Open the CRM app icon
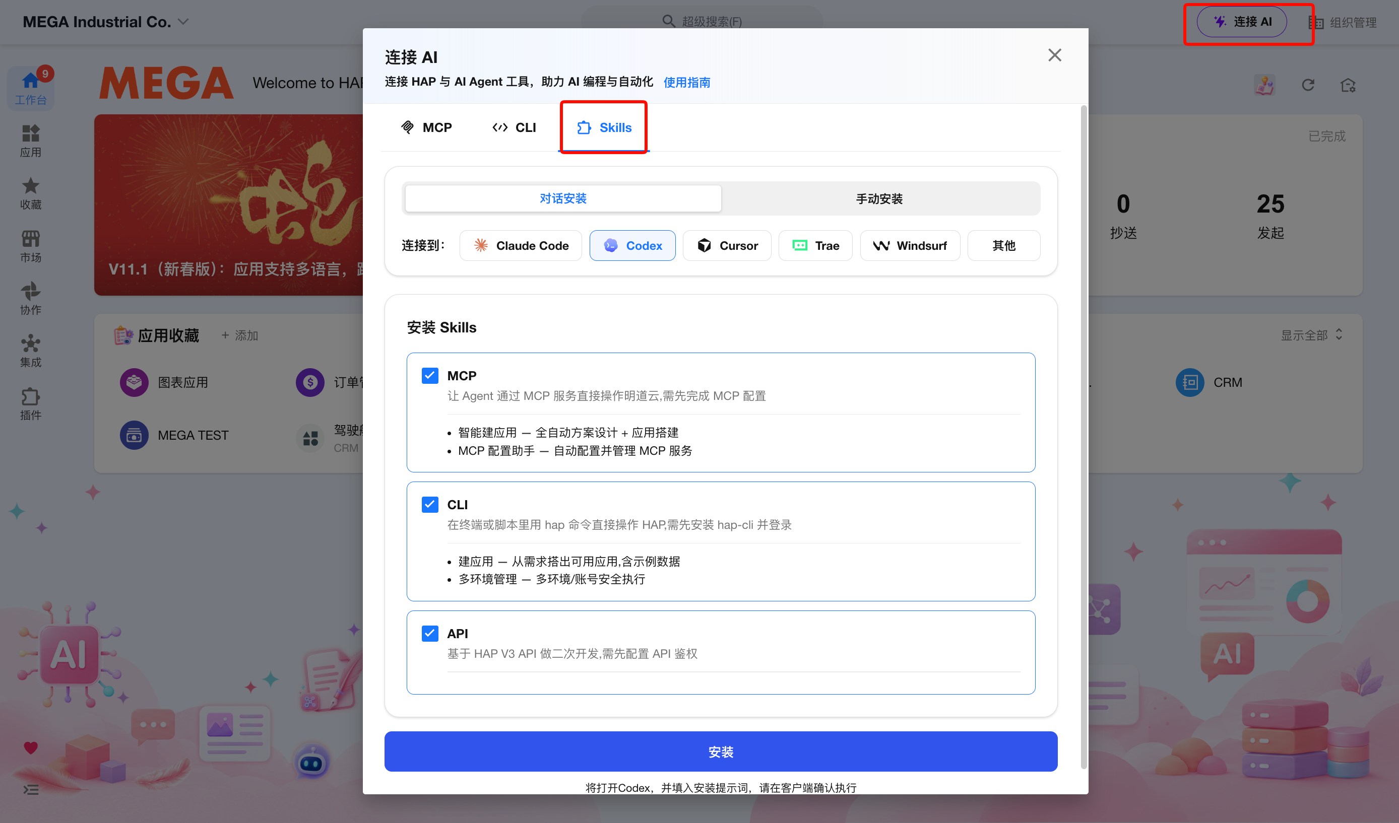The height and width of the screenshot is (823, 1399). (x=1190, y=382)
